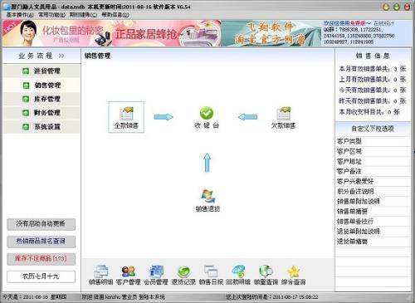Collapse 业务流程 panel with double chevron
The image size is (415, 303).
pyautogui.click(x=61, y=56)
